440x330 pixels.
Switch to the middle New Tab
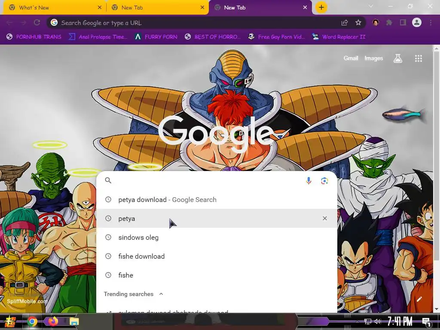click(157, 8)
